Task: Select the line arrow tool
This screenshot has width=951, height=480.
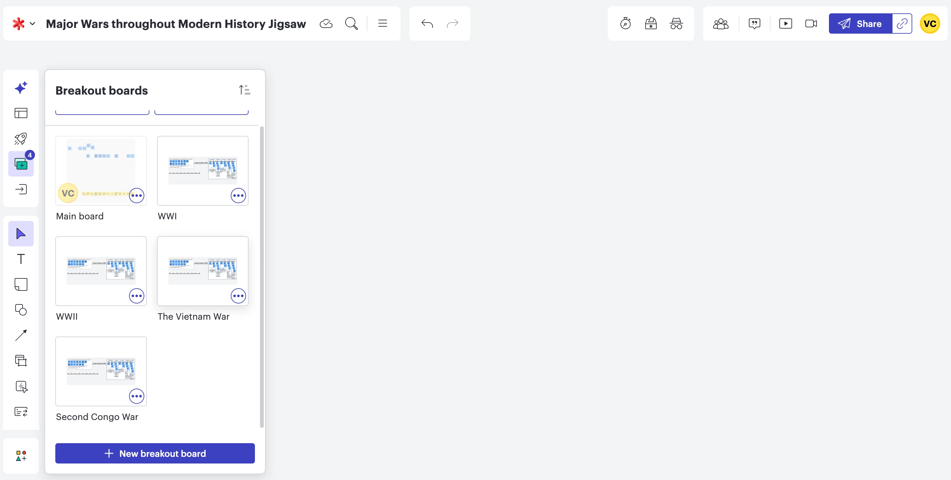Action: 21,335
